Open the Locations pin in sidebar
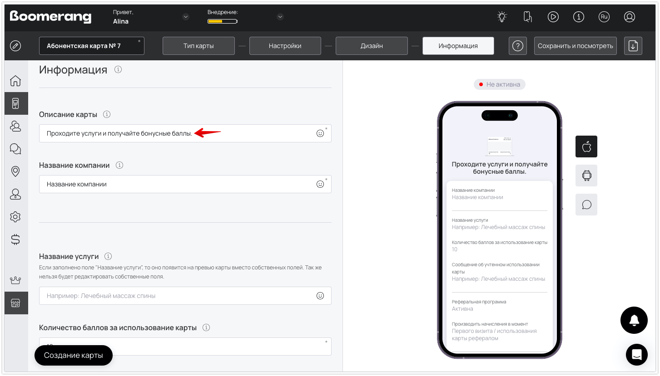The width and height of the screenshot is (660, 376). (15, 171)
